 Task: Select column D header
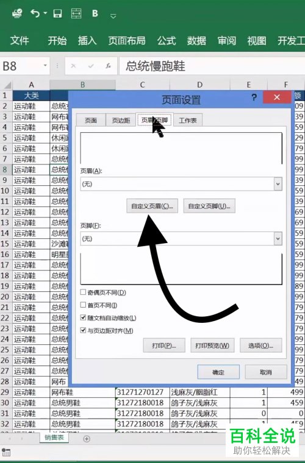200,85
